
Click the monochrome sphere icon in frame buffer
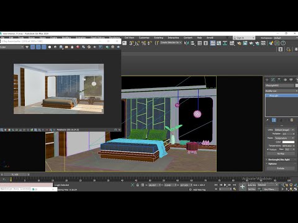click(55, 47)
